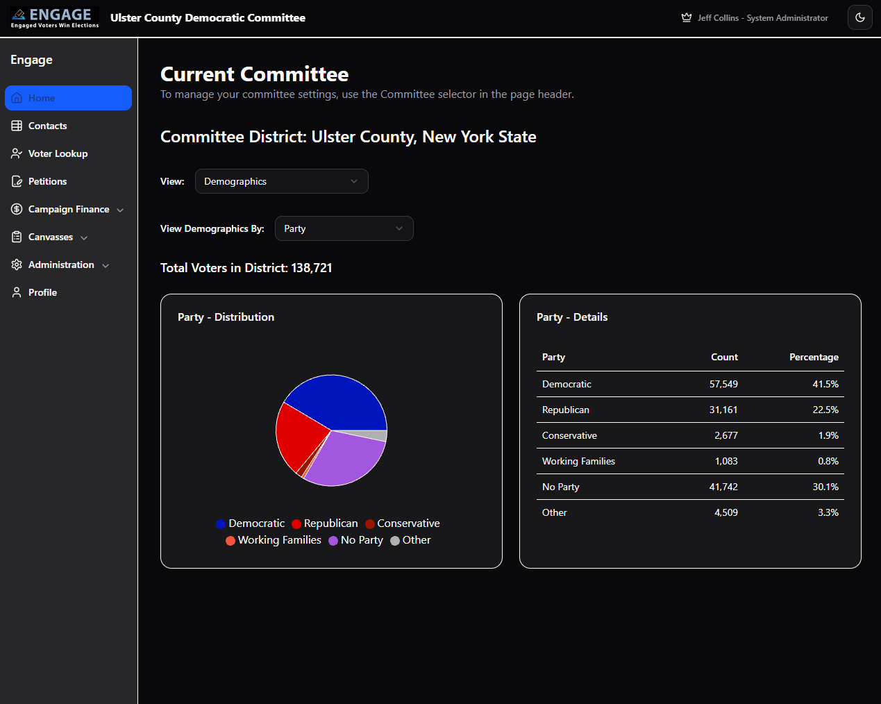
Task: Toggle Republican legend color dot
Action: tap(296, 524)
